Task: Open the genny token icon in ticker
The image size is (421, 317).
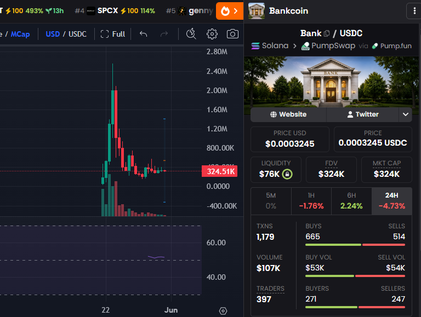Action: [x=182, y=11]
